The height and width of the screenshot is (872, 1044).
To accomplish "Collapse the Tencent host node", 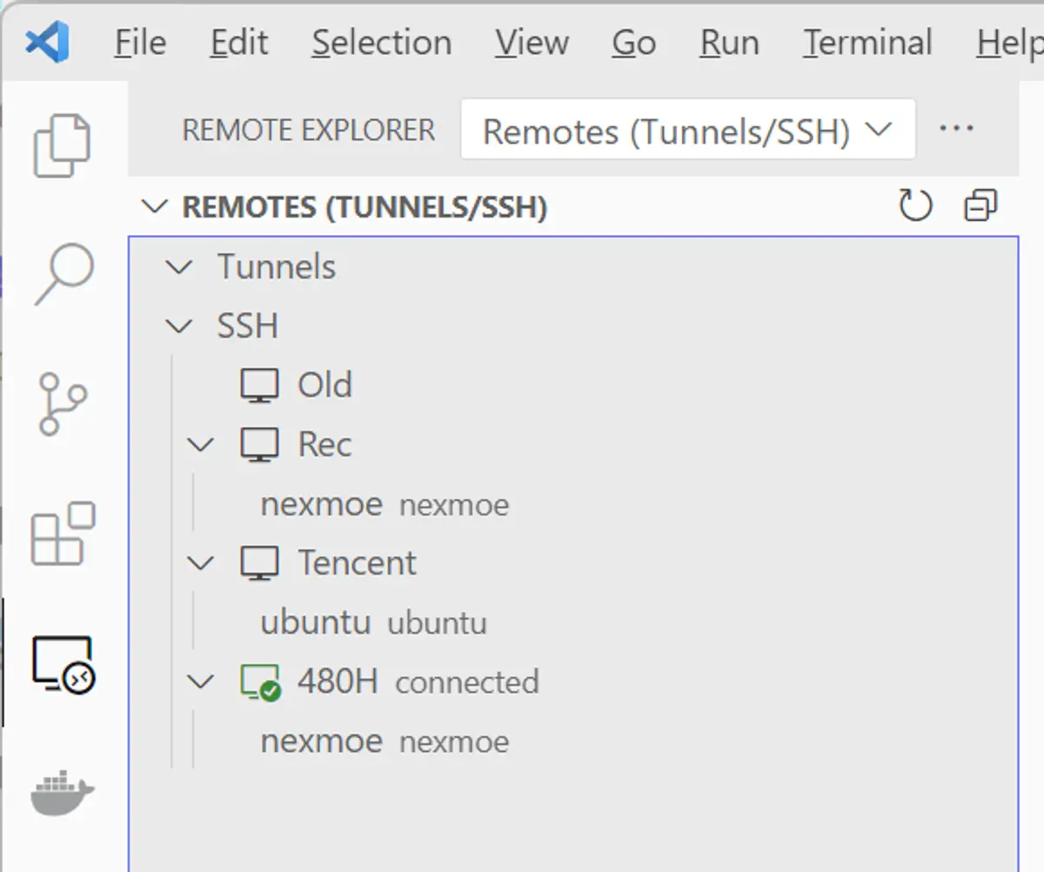I will coord(200,563).
